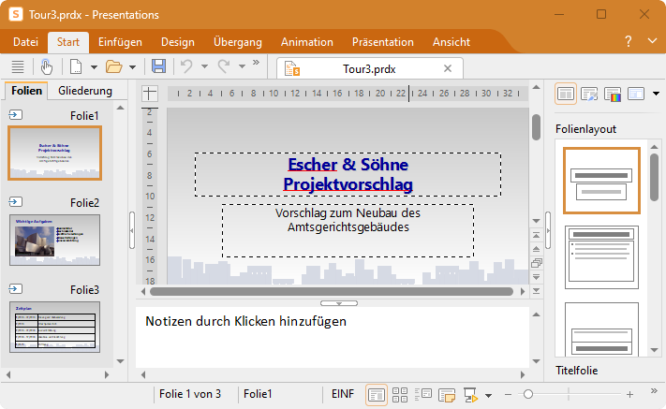Select the Folie2 slide thumbnail
This screenshot has width=666, height=409.
click(x=54, y=239)
